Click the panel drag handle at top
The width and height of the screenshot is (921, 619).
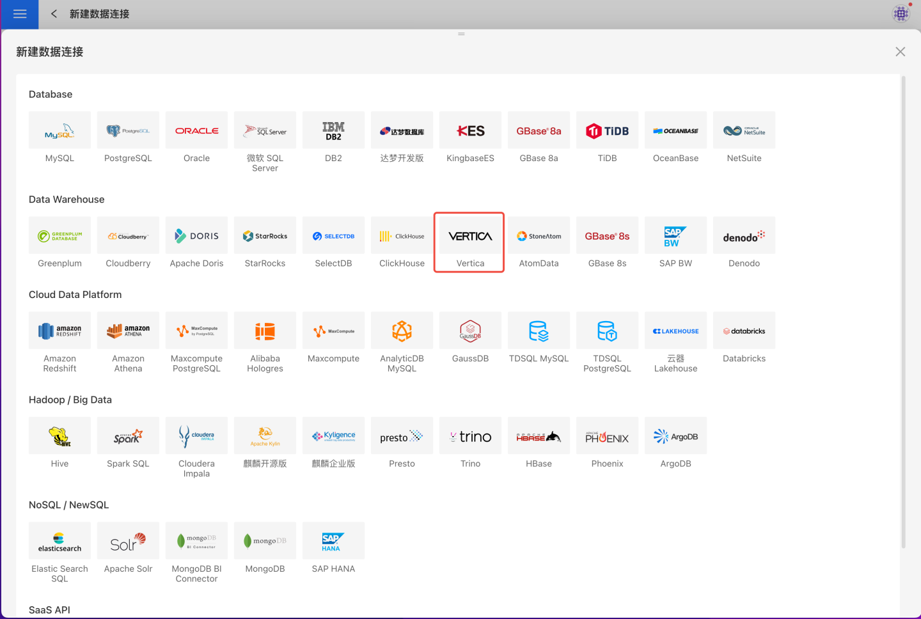coord(461,34)
